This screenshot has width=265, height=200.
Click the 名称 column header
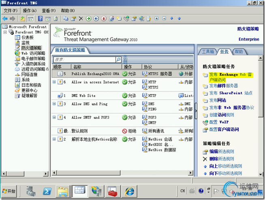96,67
